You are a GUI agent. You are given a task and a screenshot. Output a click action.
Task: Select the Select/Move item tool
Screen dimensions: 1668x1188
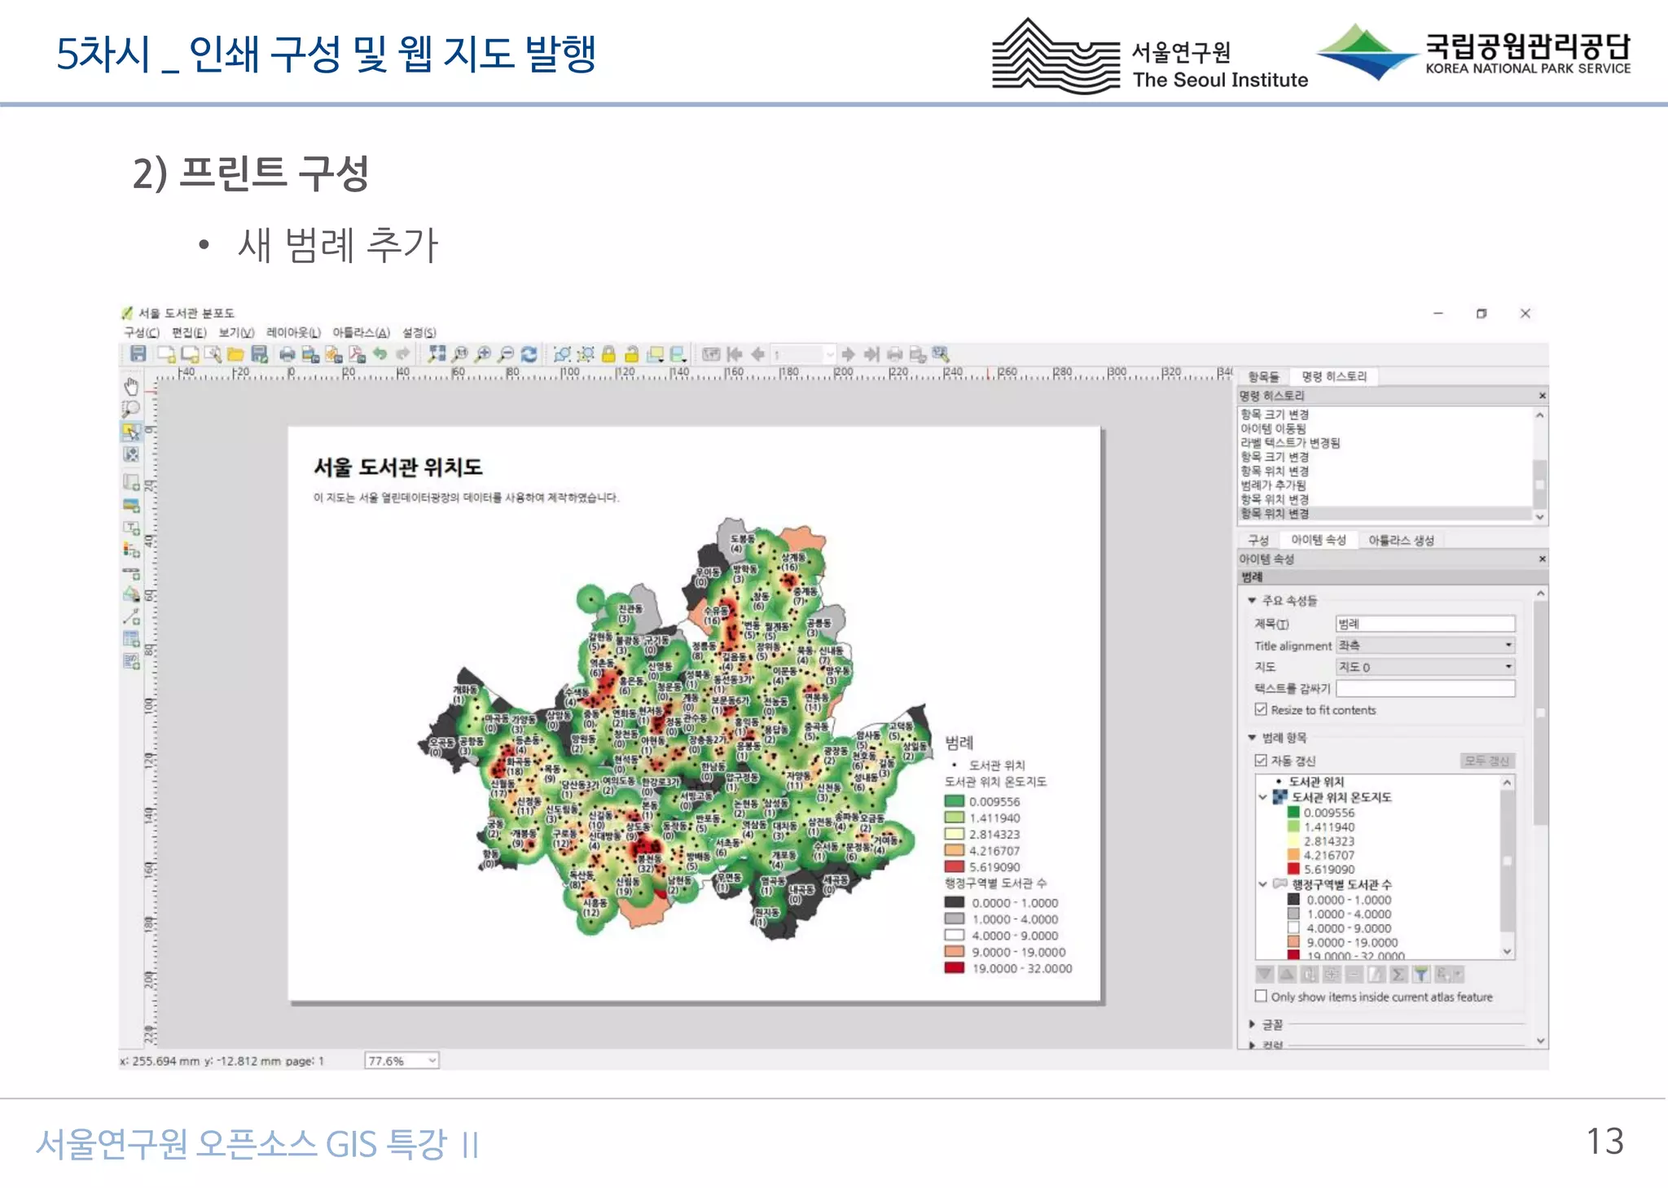coord(131,432)
